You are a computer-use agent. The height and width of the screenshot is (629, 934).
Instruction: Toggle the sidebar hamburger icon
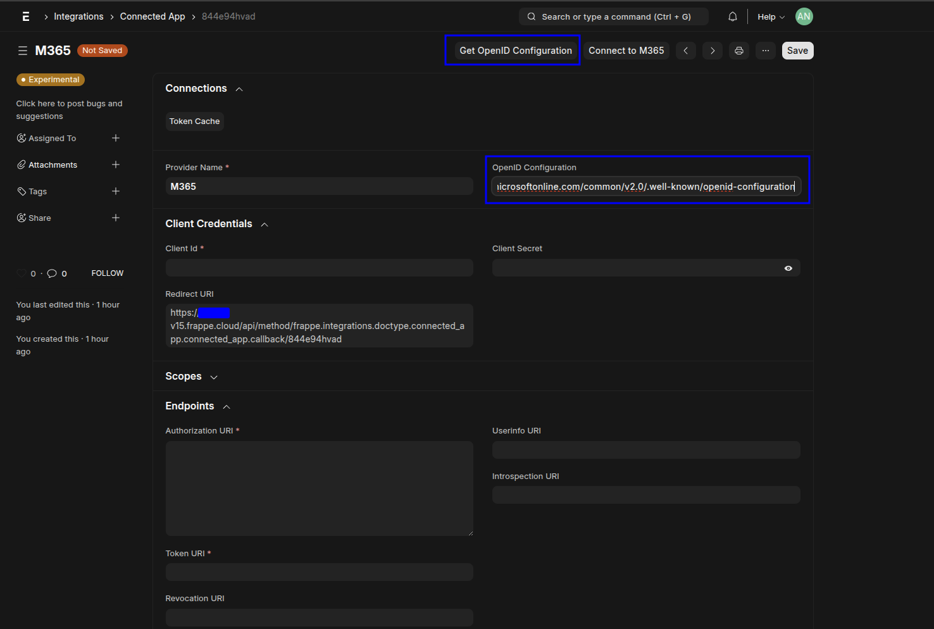click(23, 51)
